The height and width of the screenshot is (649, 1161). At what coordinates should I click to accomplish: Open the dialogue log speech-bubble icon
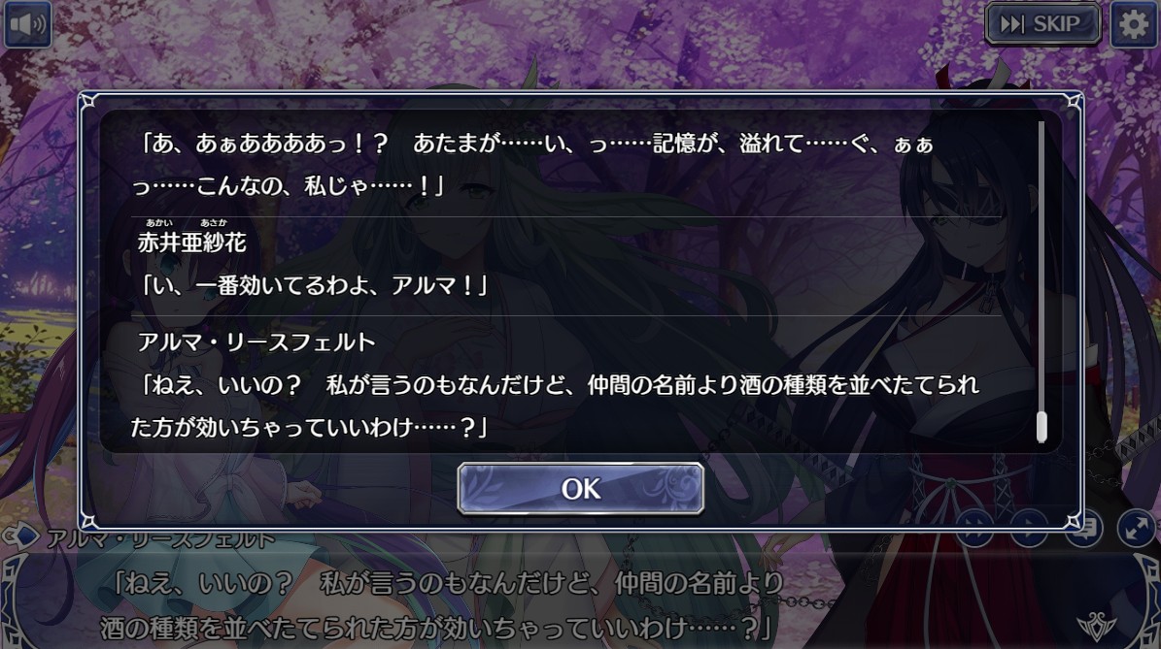coord(1084,528)
